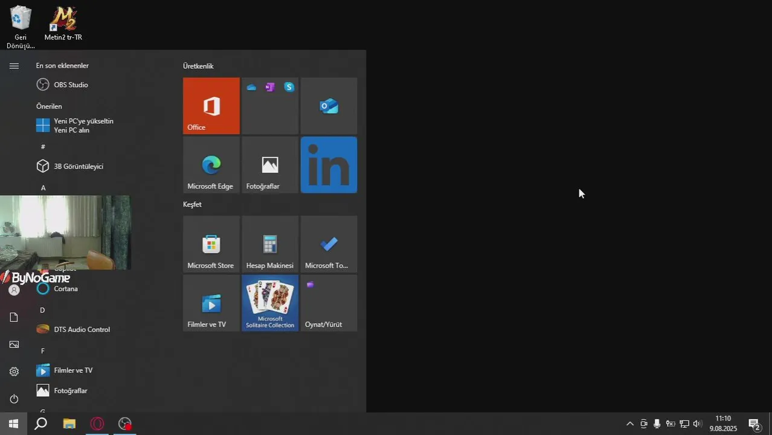Click the microphone tray icon
This screenshot has width=772, height=435.
click(x=657, y=424)
